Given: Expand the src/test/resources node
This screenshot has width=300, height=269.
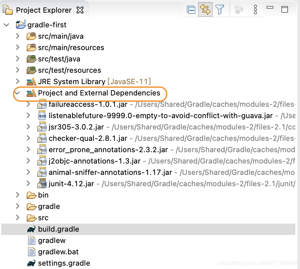Looking at the screenshot, I should [18, 70].
